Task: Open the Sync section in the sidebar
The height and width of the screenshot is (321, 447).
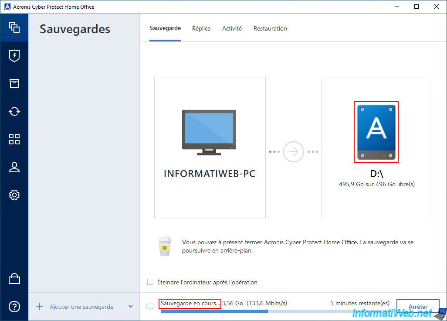Action: tap(14, 111)
